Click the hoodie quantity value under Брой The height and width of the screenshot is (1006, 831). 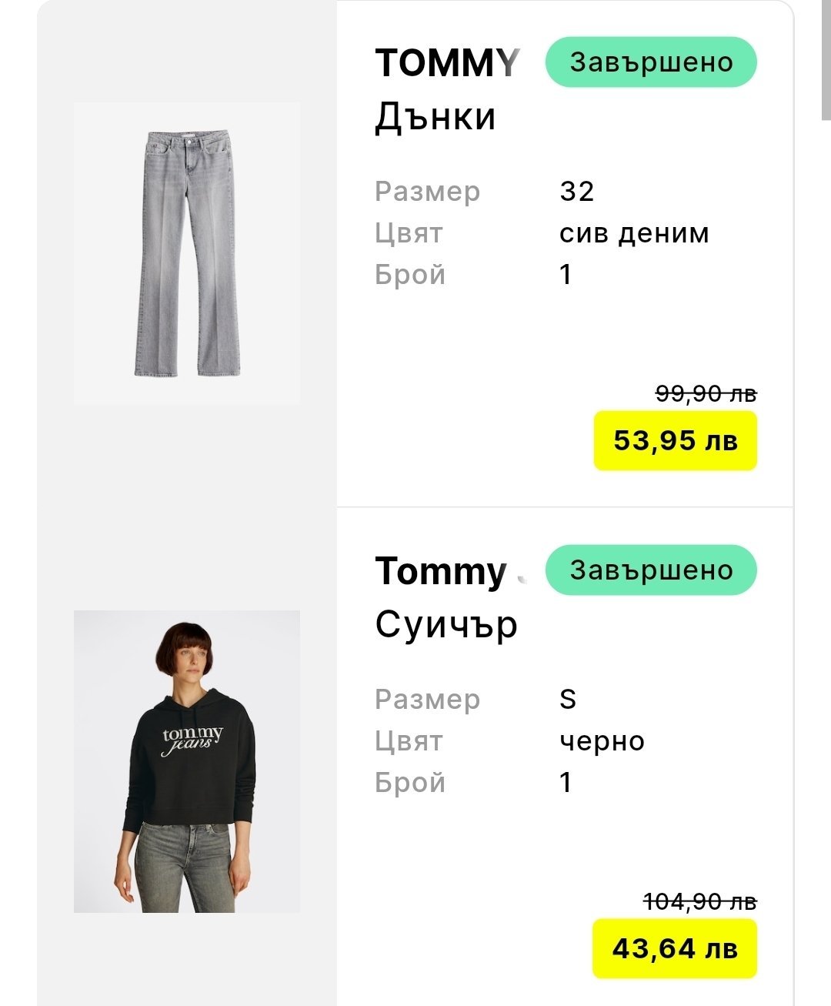point(566,783)
